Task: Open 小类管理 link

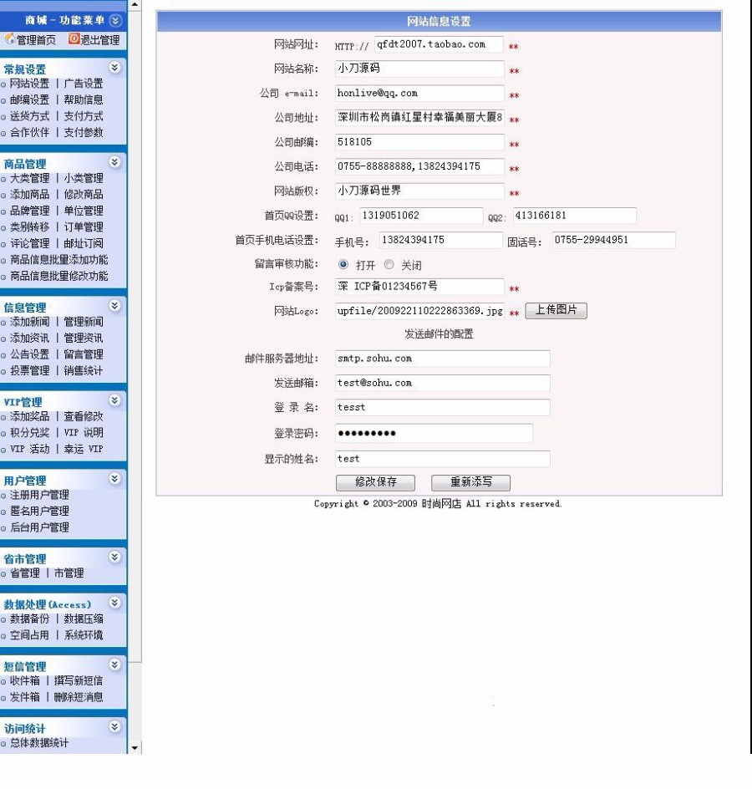Action: point(84,178)
